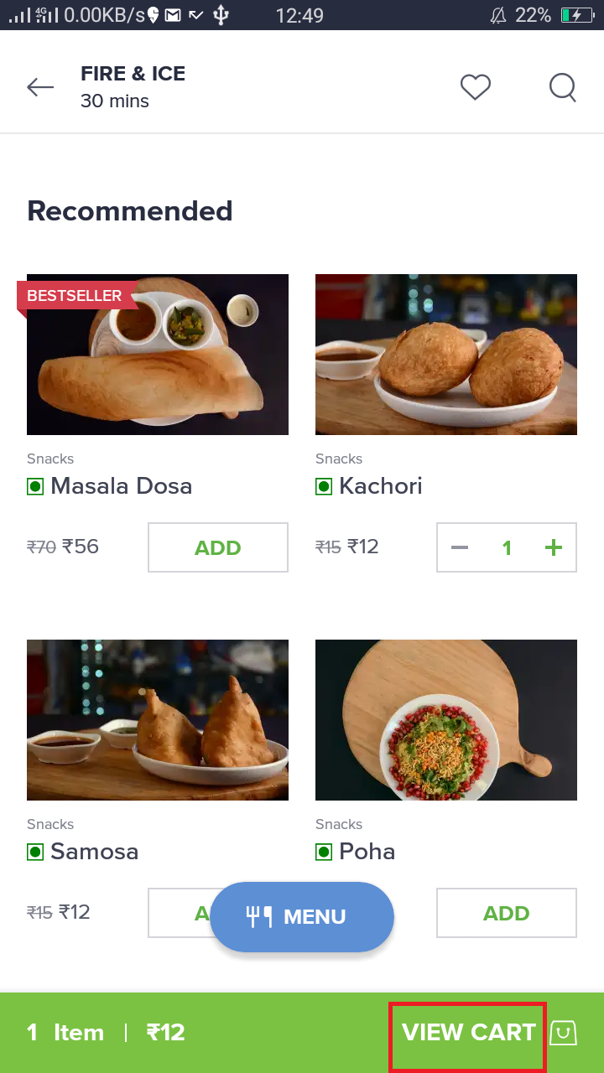Tap the Poha veg indicator icon
This screenshot has width=604, height=1073.
point(324,852)
